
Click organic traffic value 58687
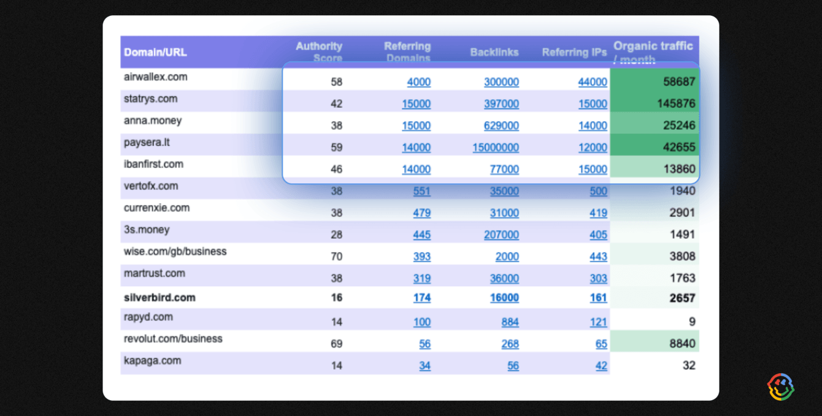point(679,82)
